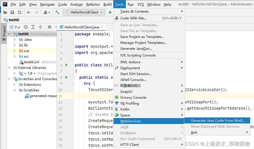Screen dimensions: 254x149
Task: Expand the out folder
Action: click(x=15, y=51)
